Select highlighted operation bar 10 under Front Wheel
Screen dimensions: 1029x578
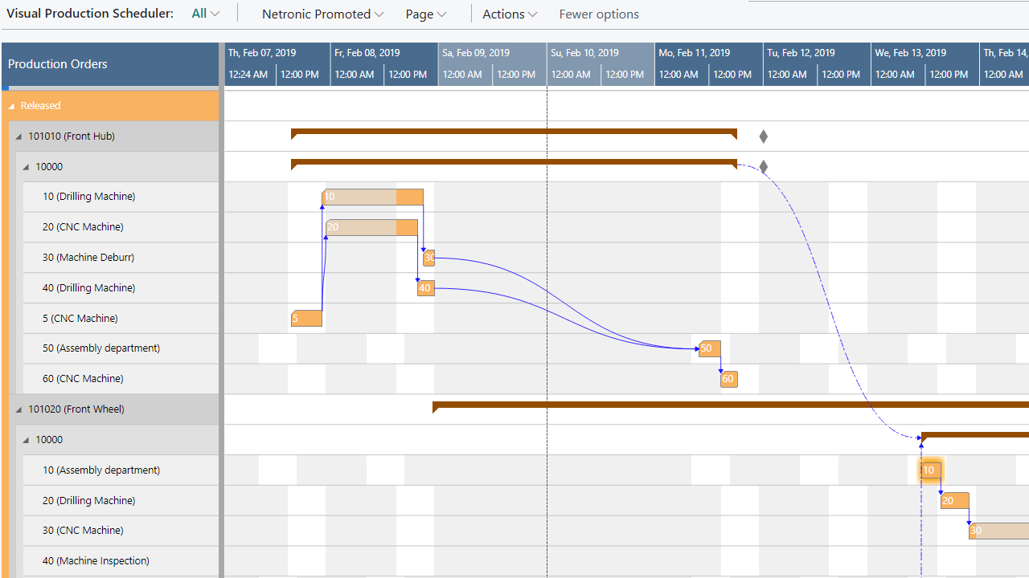pyautogui.click(x=929, y=470)
